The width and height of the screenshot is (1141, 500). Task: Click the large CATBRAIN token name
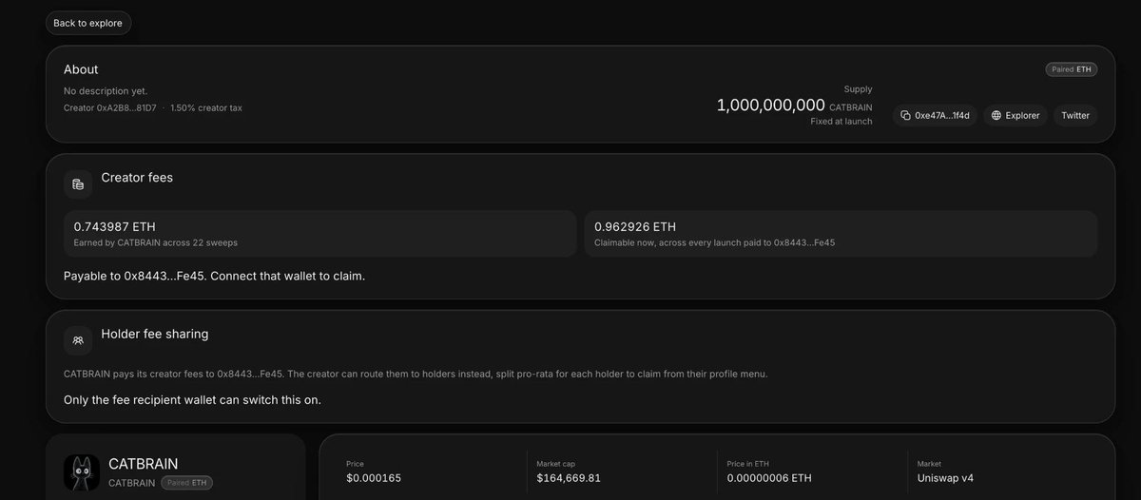coord(144,464)
